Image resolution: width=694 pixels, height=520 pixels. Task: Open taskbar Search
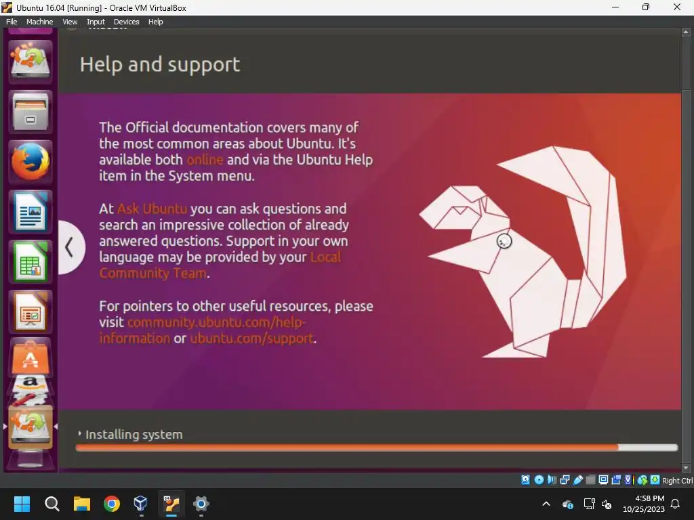pyautogui.click(x=52, y=504)
